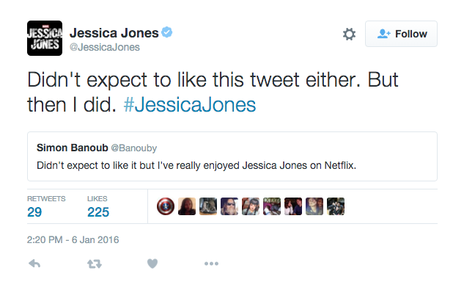Retweet using the retweet arrows icon

[95, 264]
